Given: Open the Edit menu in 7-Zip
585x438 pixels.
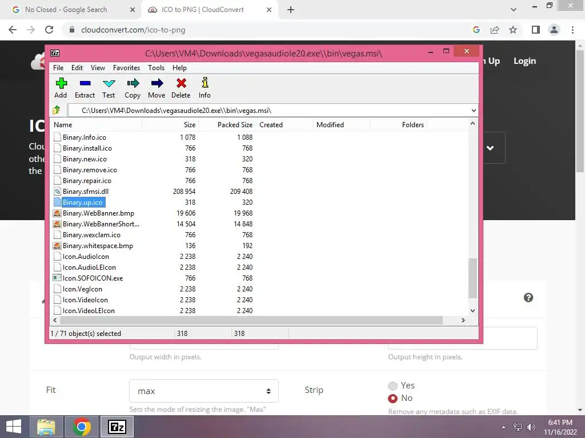Looking at the screenshot, I should pyautogui.click(x=77, y=68).
